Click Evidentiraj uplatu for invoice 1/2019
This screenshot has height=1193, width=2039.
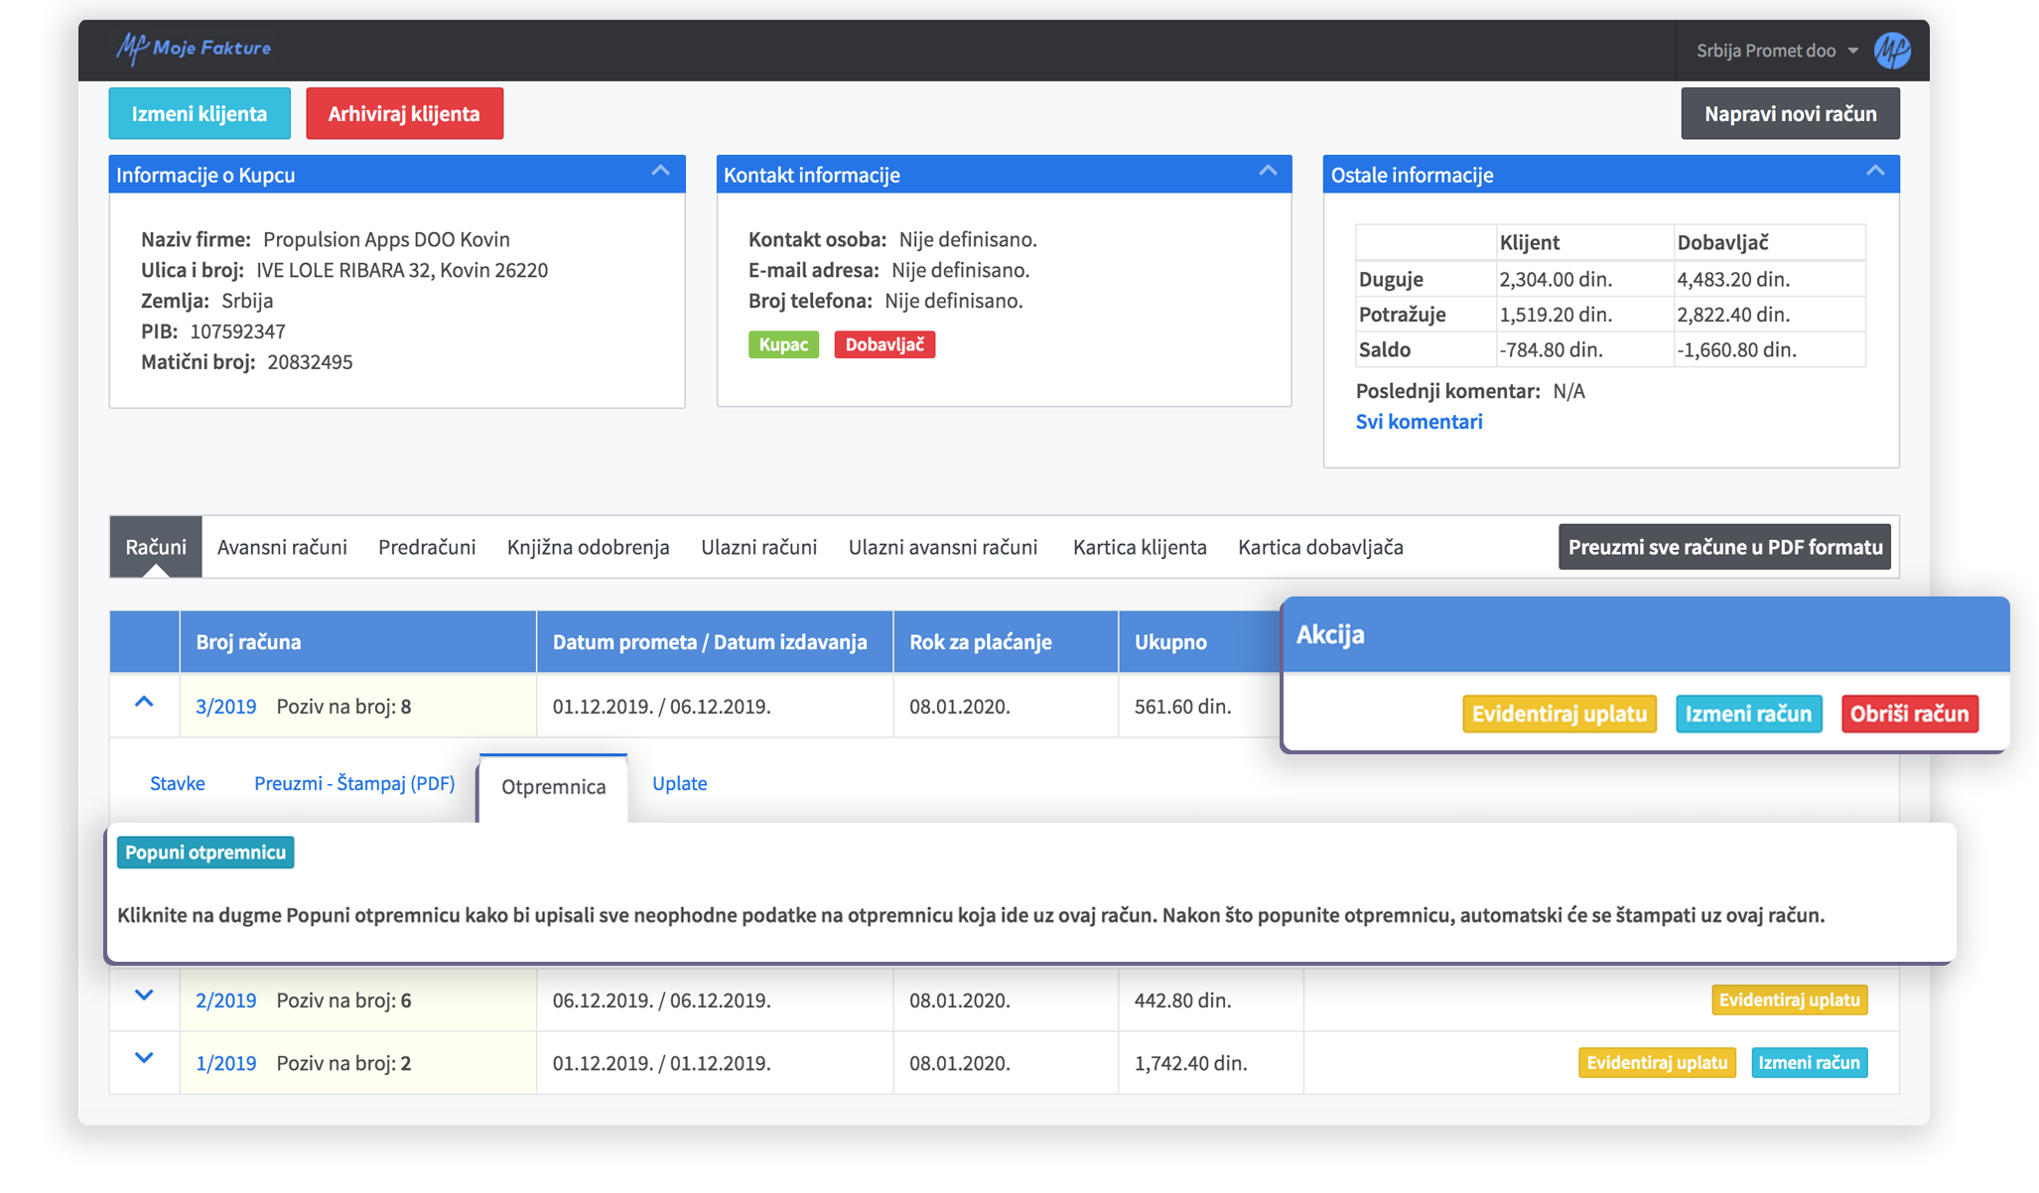click(x=1656, y=1062)
